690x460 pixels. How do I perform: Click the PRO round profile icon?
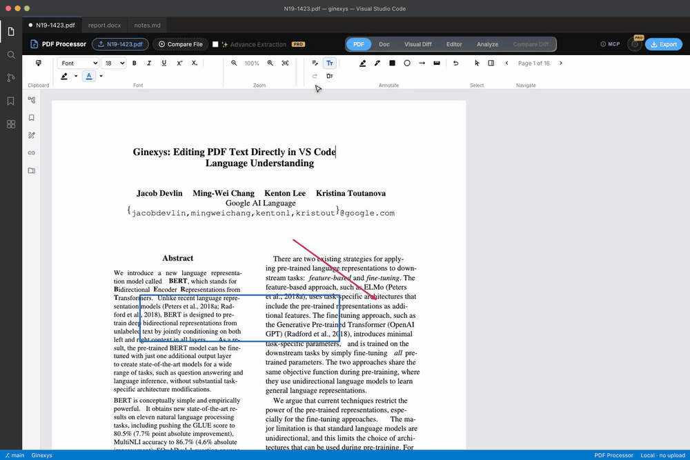point(635,44)
